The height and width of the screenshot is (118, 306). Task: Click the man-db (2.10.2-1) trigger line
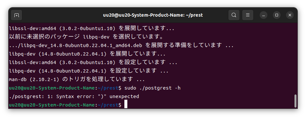77,79
